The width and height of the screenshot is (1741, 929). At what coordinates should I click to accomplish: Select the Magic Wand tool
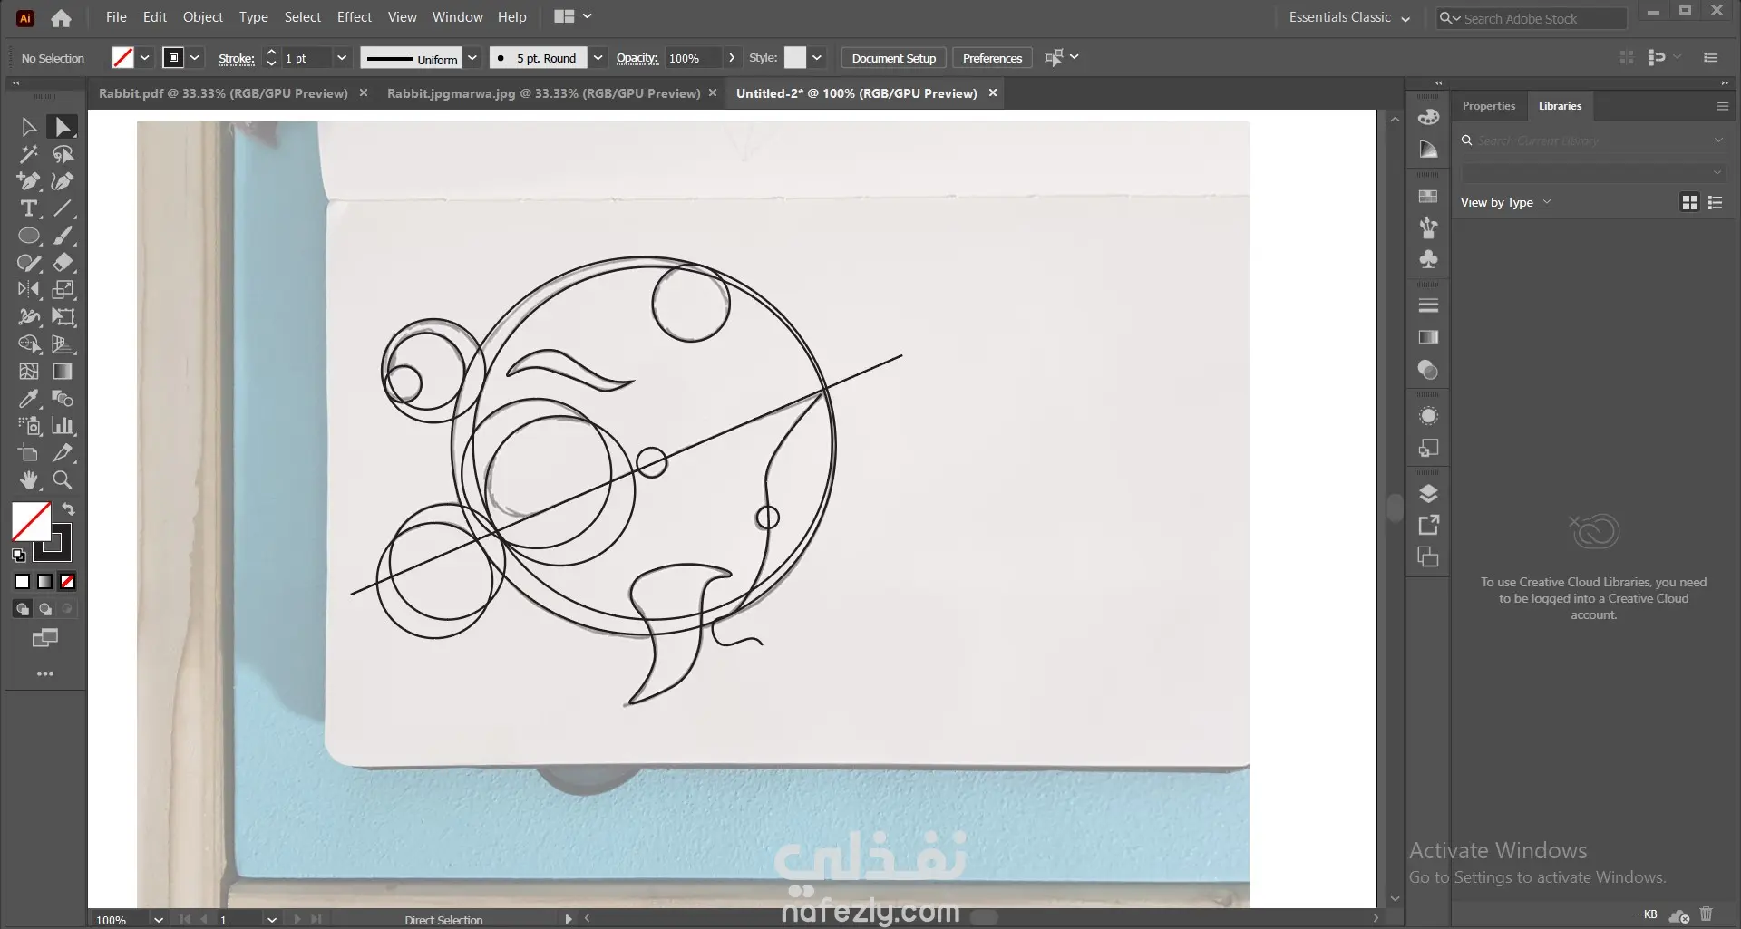29,154
